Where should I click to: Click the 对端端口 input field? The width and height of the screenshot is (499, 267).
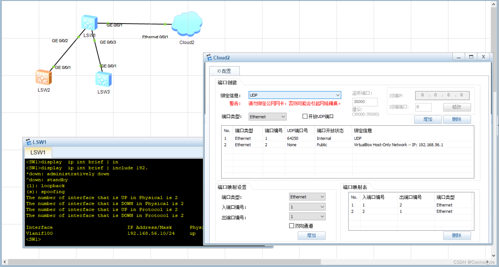coord(423,107)
